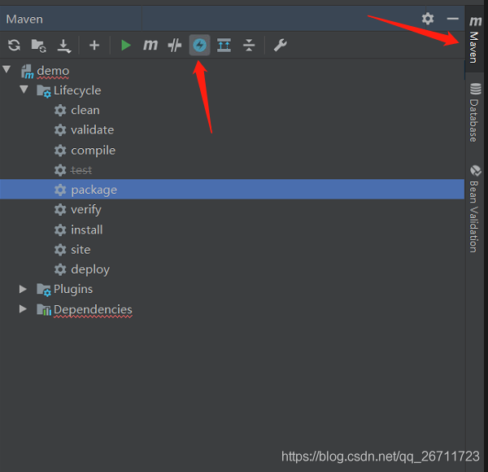Click gear icon beside verify
488x472 pixels.
(x=60, y=210)
